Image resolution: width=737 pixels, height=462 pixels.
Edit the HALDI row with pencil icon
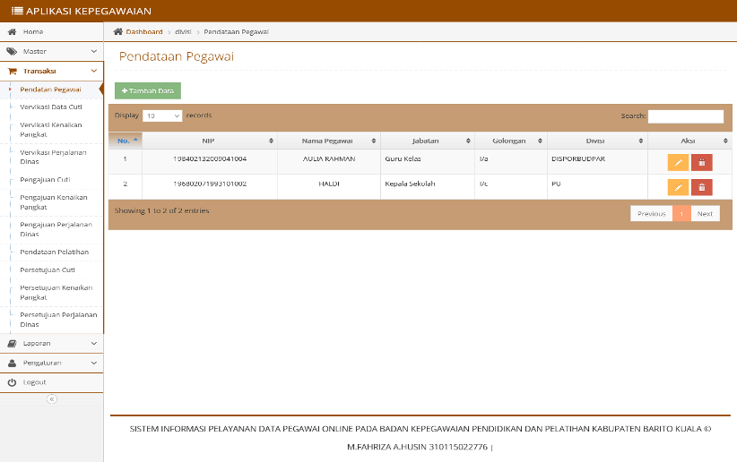click(678, 187)
